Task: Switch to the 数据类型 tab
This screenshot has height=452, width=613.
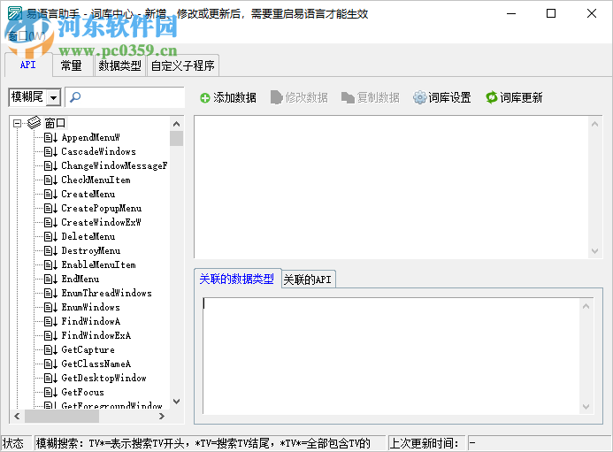Action: (x=119, y=65)
